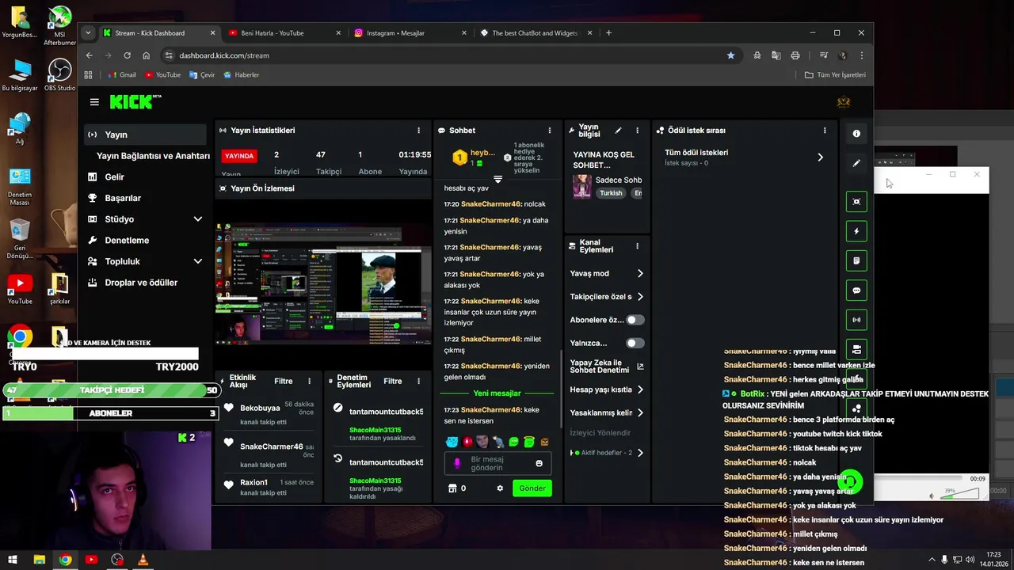Open Kanal Eylemleri three-dot menu
Screen dimensions: 1014x570
pyautogui.click(x=637, y=246)
